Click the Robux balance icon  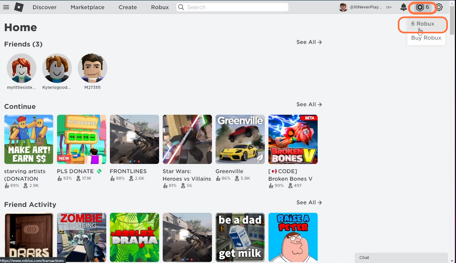click(x=420, y=7)
